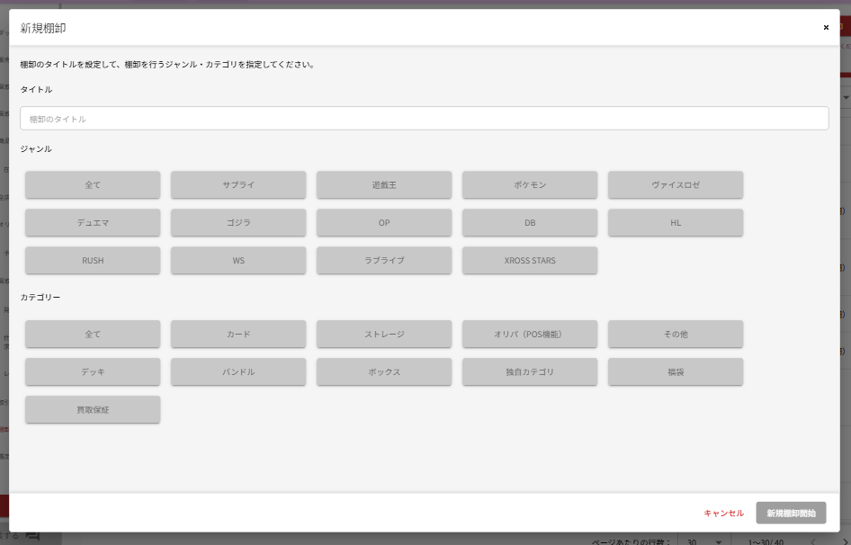Choose the 遊戯王 genre

[384, 185]
